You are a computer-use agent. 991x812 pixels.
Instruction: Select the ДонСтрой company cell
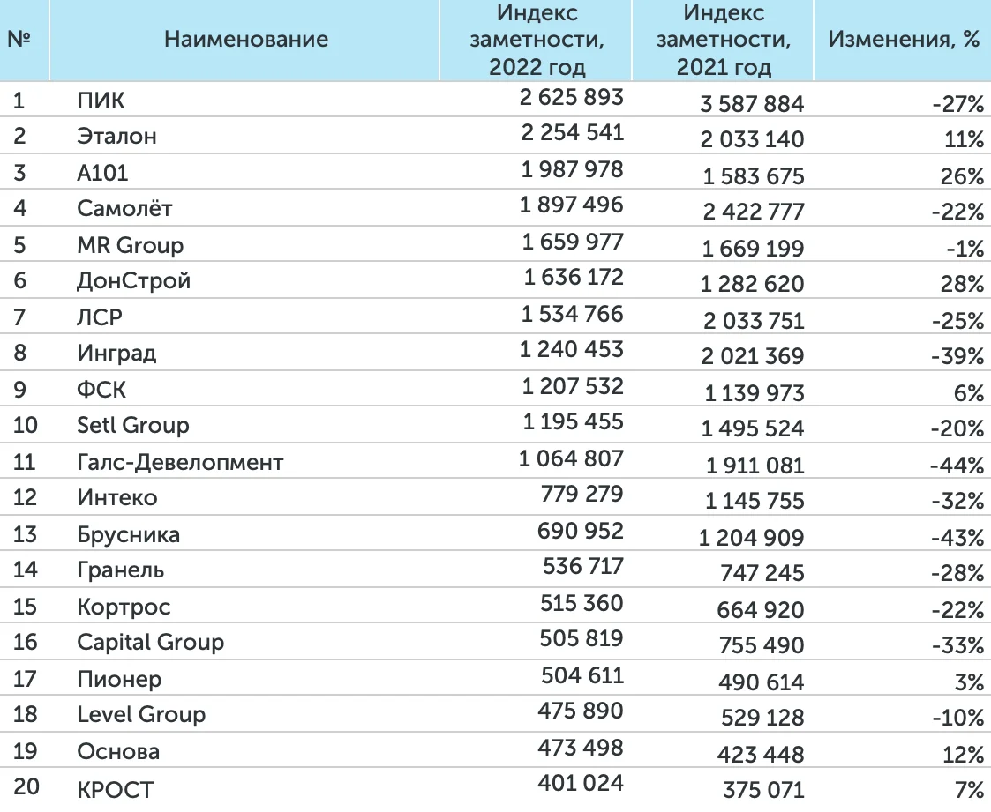pos(134,281)
